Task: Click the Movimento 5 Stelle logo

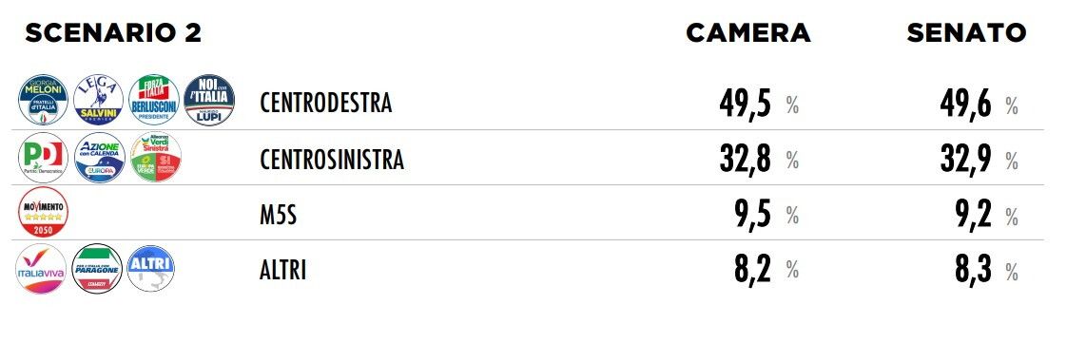Action: [x=43, y=212]
